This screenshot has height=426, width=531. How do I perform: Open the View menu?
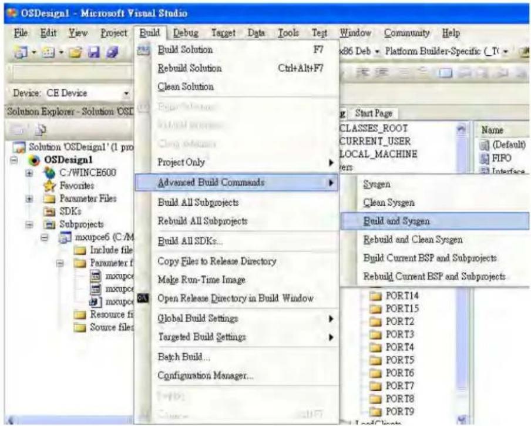78,33
